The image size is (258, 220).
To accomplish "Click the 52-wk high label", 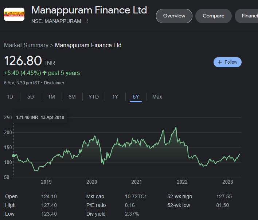I will click(180, 196).
